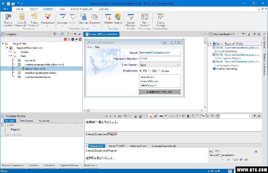
Task: Open the Cost Center combo box
Action: [x=160, y=65]
